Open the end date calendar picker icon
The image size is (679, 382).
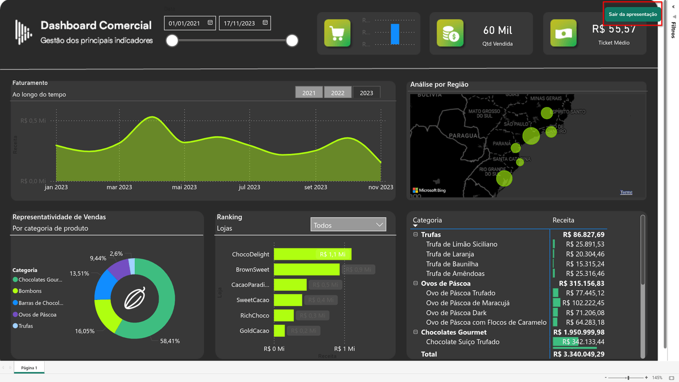(x=265, y=23)
